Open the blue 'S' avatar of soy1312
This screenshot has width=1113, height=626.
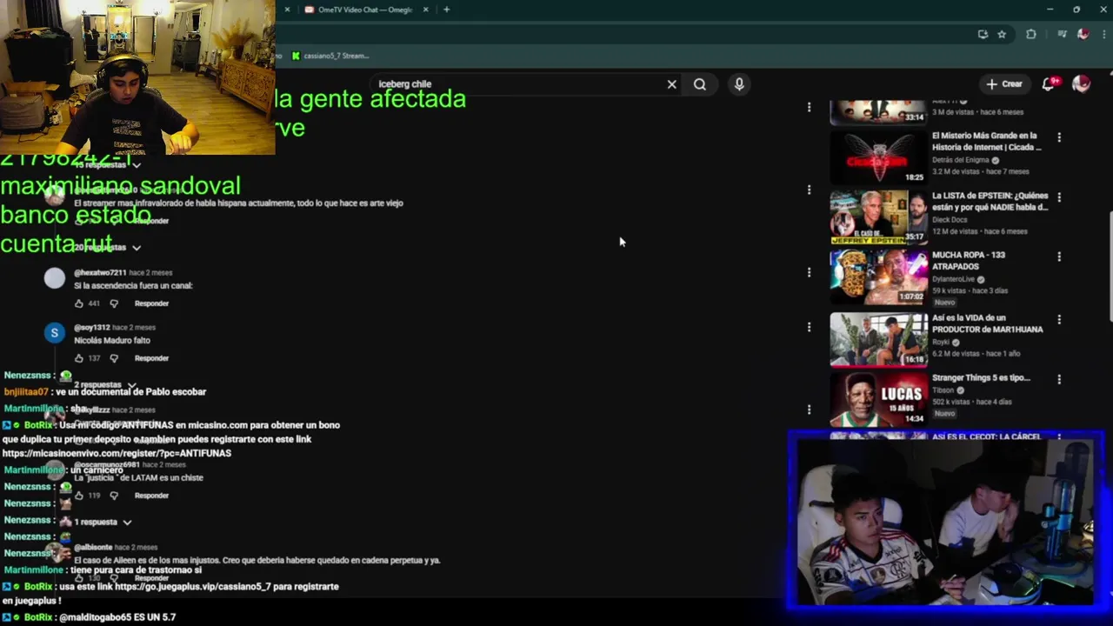point(55,333)
